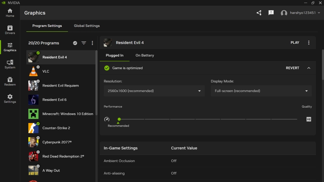Select Resident Evil 6 in programs list
This screenshot has height=182, width=324.
[x=61, y=99]
